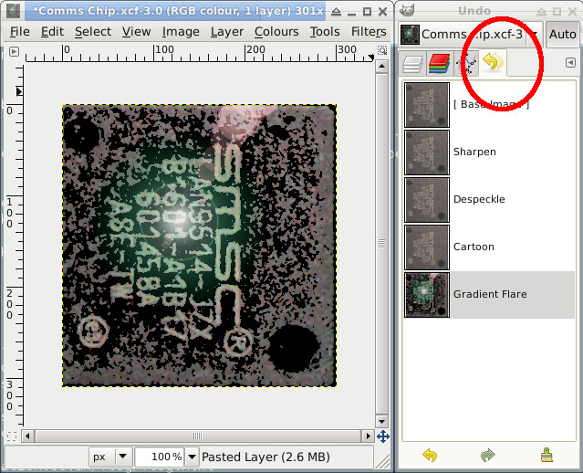Switch to the Paths tab icon
The width and height of the screenshot is (583, 473).
coord(467,63)
